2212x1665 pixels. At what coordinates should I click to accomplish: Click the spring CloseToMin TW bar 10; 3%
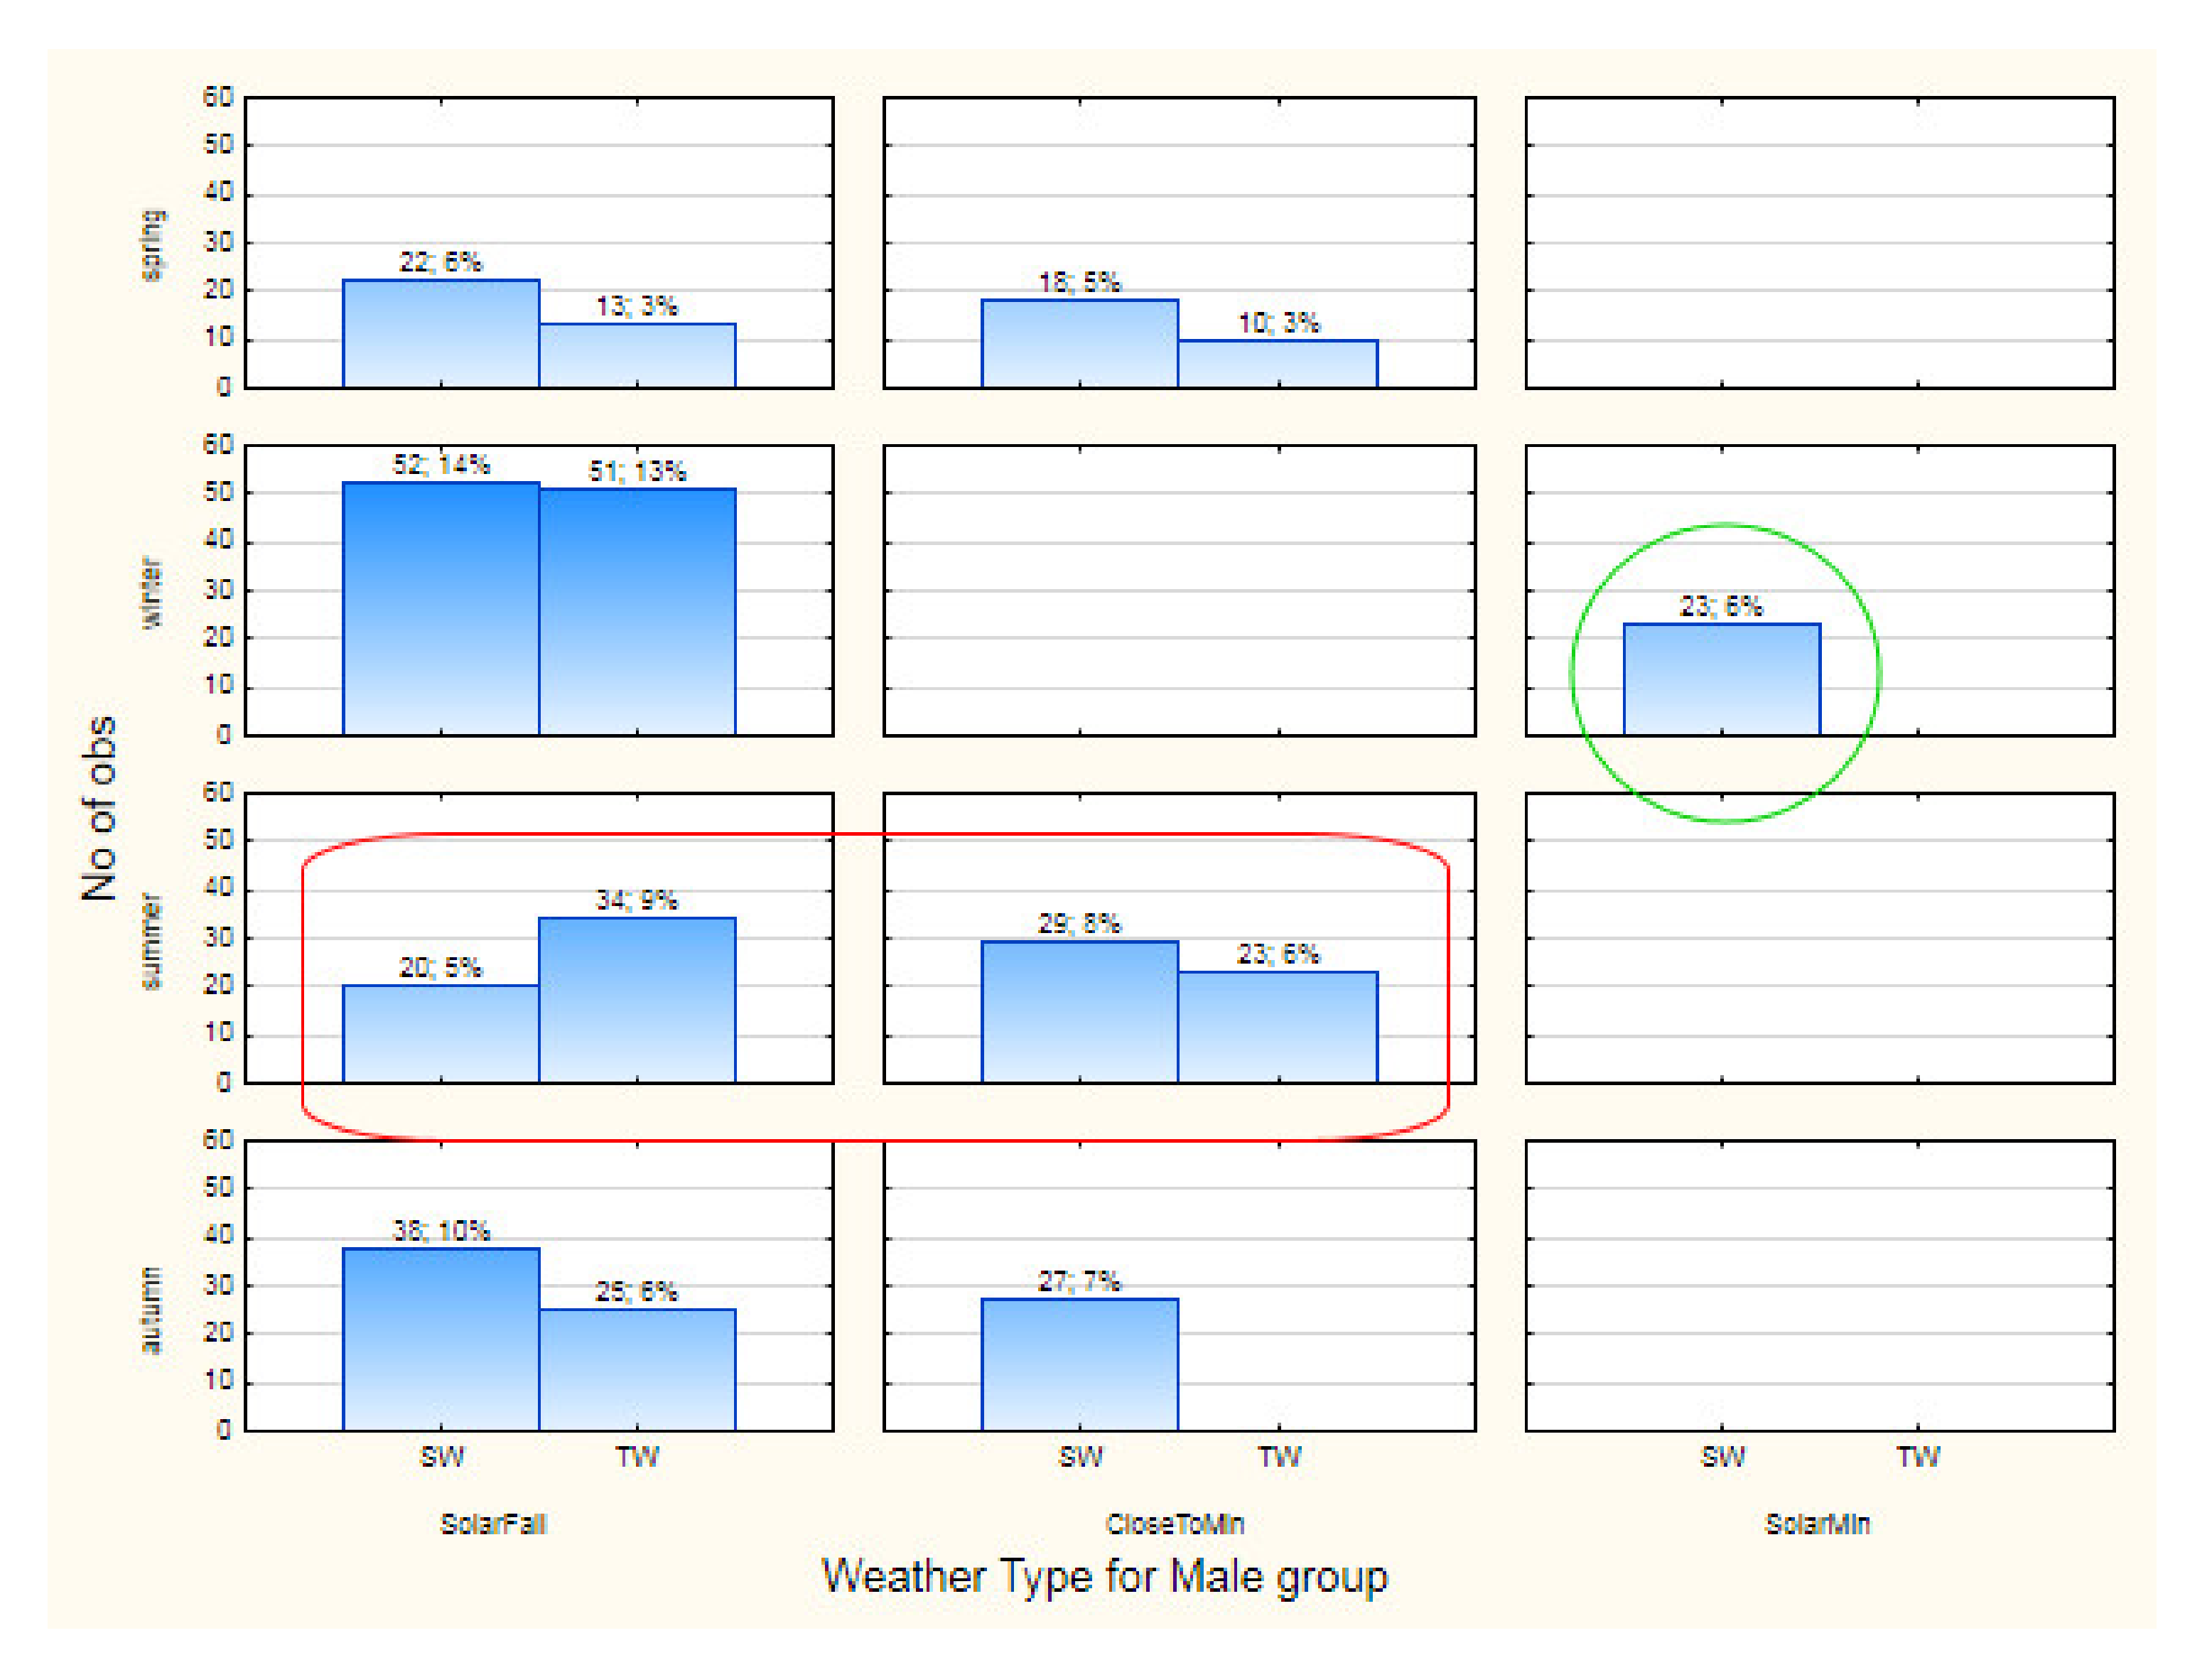1277,364
